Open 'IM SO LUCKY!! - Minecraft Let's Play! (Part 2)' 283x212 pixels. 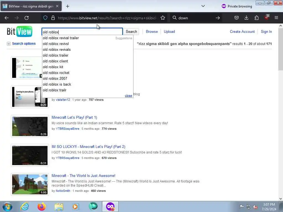coord(88,147)
